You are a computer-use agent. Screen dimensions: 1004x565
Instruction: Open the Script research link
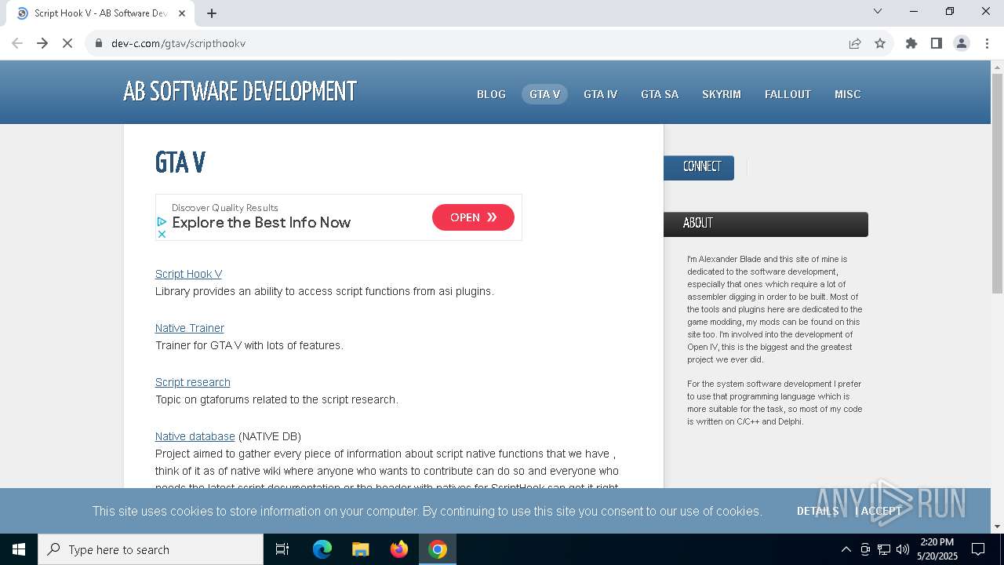[193, 382]
